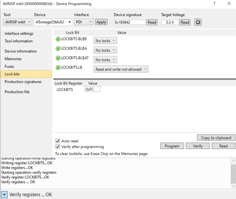Click the green status icon beside LOCKBITS.LB
Screen dimensions: 236x199
(x=58, y=68)
